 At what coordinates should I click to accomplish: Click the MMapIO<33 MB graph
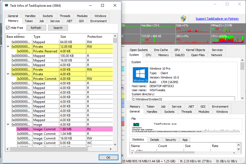point(228,28)
